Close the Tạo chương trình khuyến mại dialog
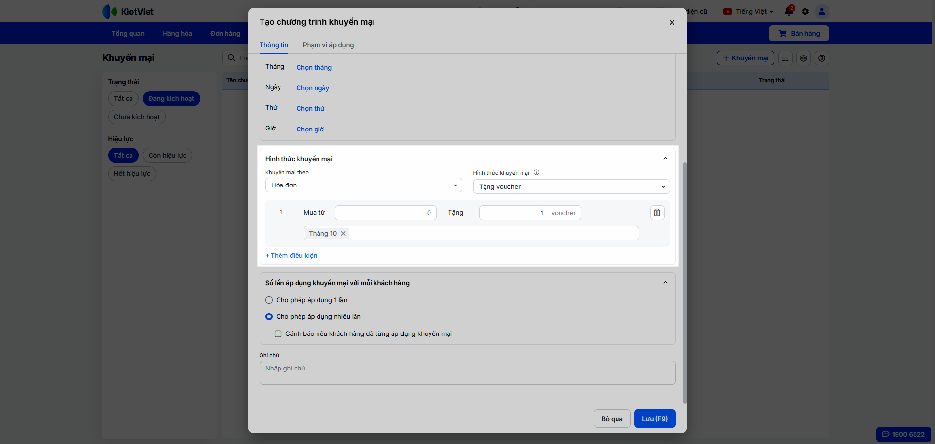 tap(672, 22)
